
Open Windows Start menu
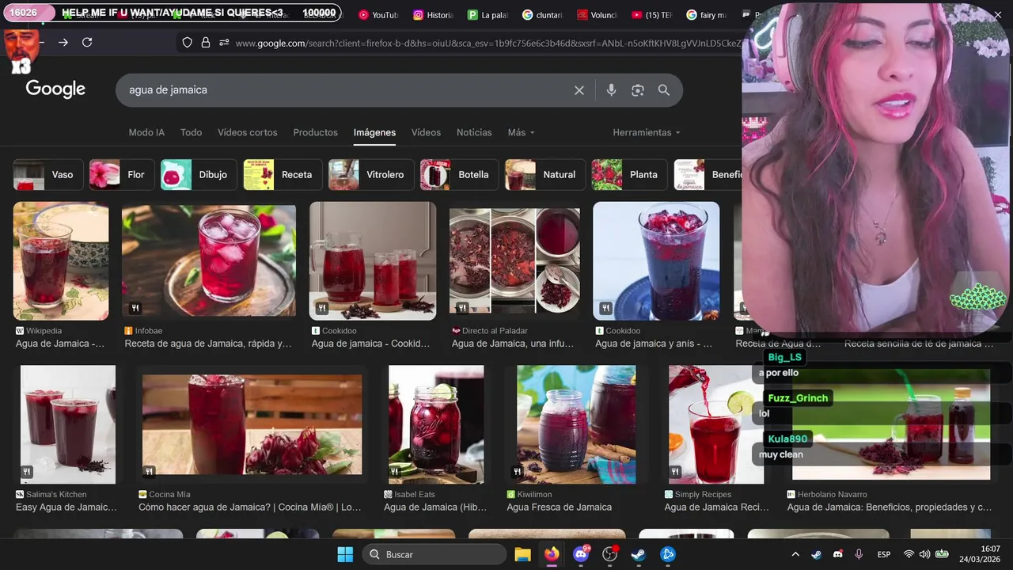pos(345,554)
